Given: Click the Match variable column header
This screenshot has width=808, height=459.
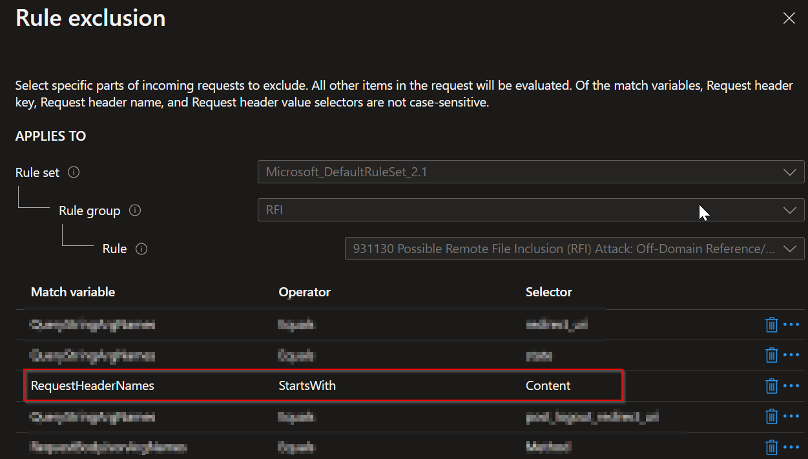Looking at the screenshot, I should click(72, 292).
